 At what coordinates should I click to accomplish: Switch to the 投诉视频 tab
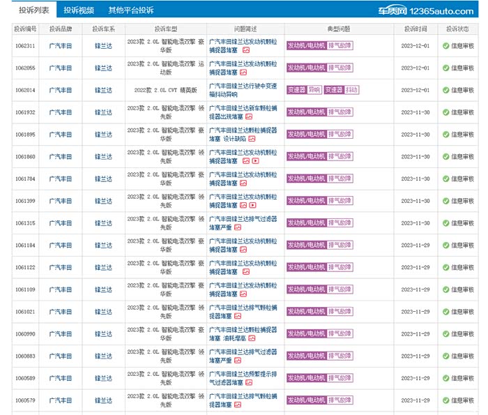[78, 10]
